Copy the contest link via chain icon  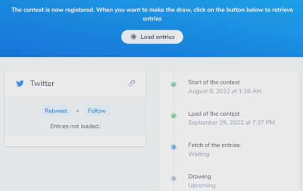pos(132,83)
